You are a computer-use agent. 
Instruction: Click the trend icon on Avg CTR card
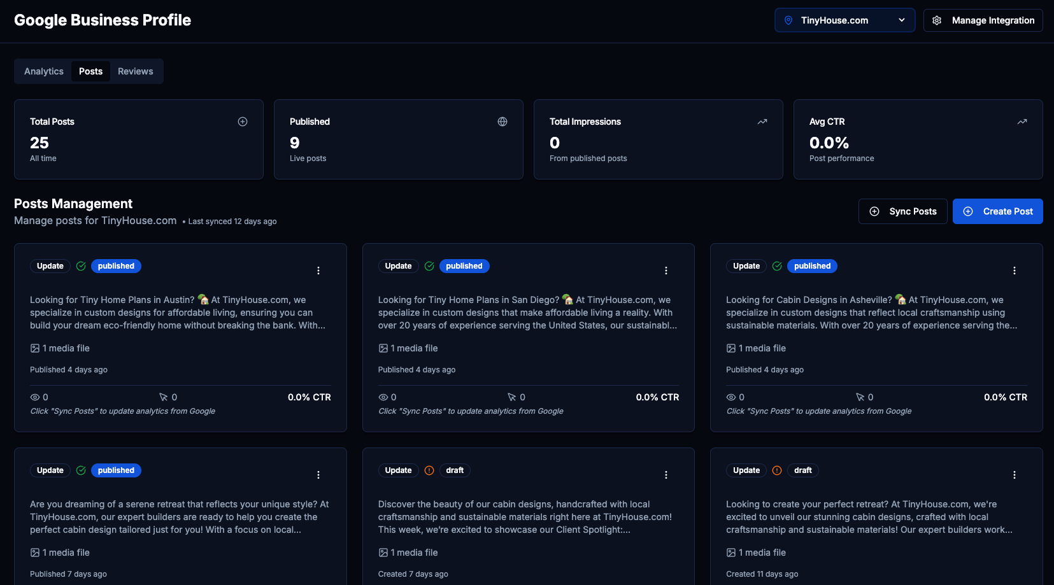click(x=1022, y=122)
